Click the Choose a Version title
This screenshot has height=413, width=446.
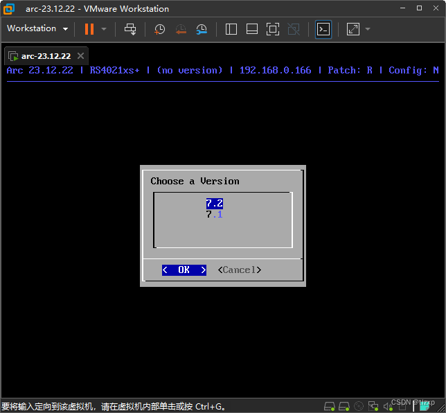tap(195, 182)
